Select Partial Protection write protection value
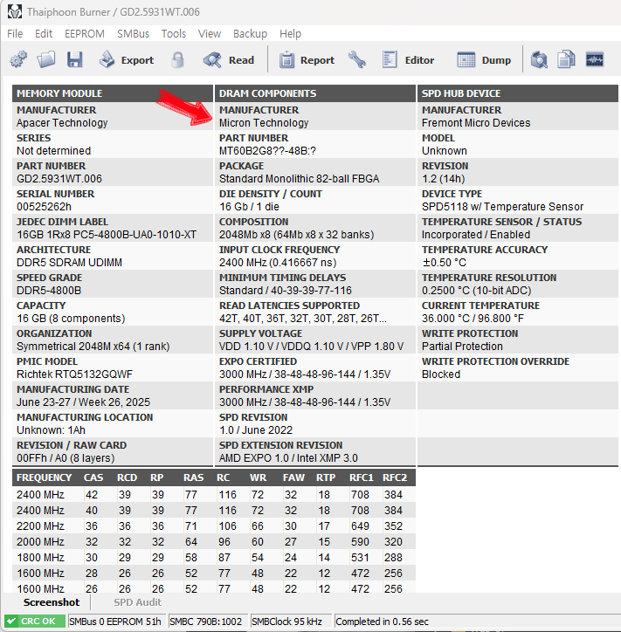The width and height of the screenshot is (621, 632). pyautogui.click(x=462, y=347)
